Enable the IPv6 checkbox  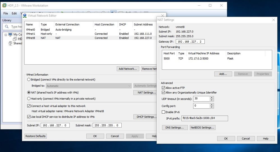point(163,112)
